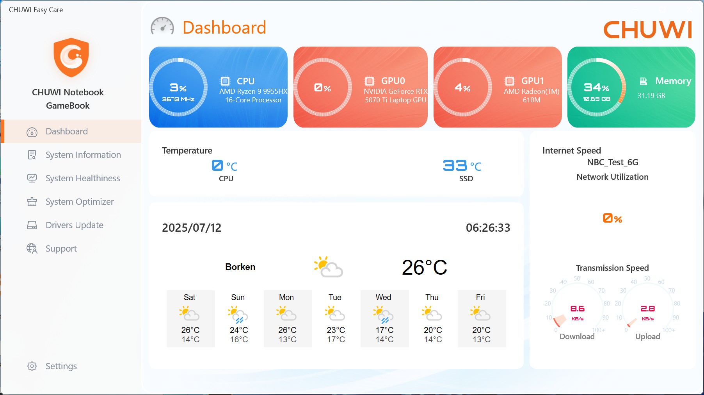The width and height of the screenshot is (704, 395).
Task: Click Friday's weather icon
Action: pos(480,314)
